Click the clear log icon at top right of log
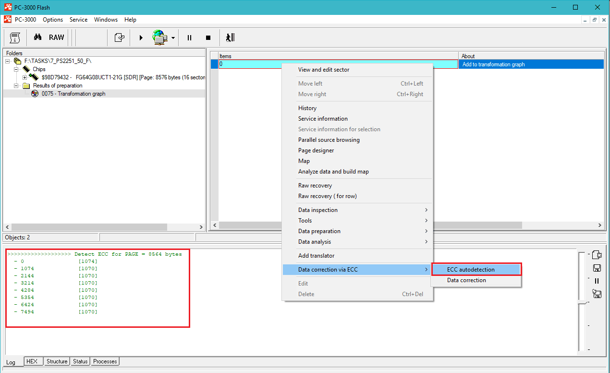Viewport: 610px width, 373px height. click(597, 255)
